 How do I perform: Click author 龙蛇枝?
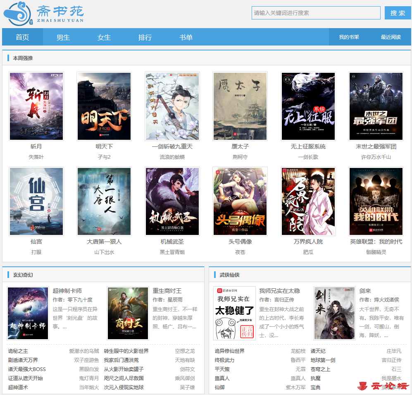pyautogui.click(x=298, y=351)
